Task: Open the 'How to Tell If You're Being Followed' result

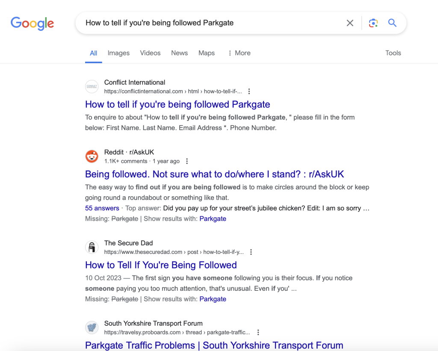Action: (x=161, y=265)
